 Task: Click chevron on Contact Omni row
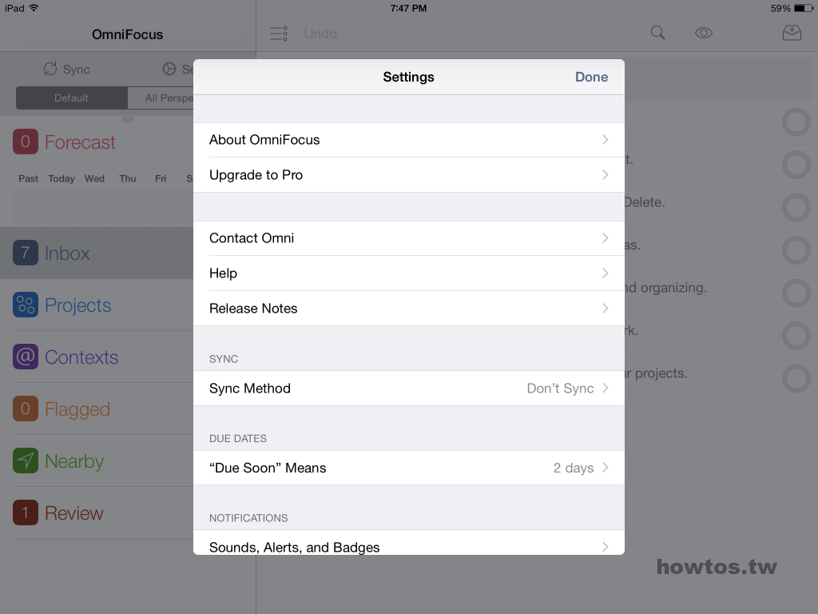pyautogui.click(x=606, y=238)
